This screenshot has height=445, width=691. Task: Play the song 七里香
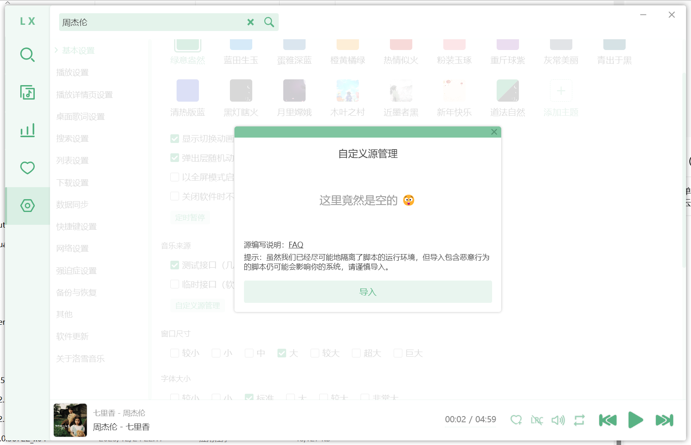point(635,420)
